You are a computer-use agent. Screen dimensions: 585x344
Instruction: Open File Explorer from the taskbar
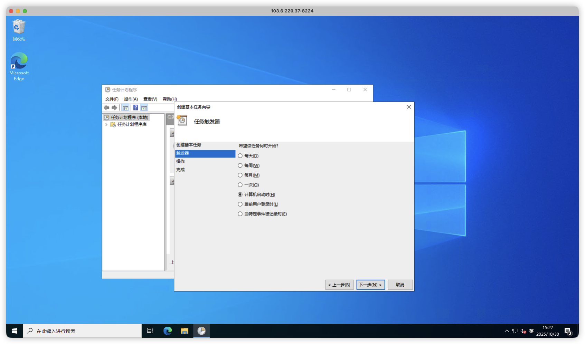tap(185, 331)
